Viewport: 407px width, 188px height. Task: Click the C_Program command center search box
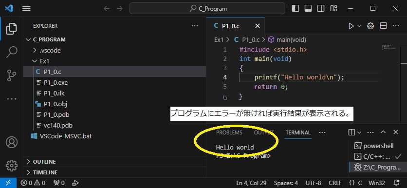click(x=207, y=9)
